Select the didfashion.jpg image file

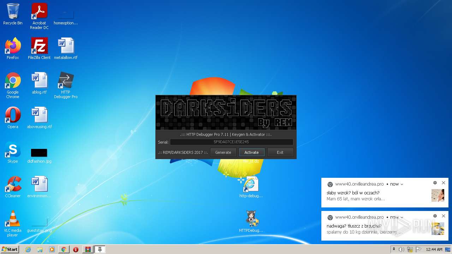coord(39,155)
